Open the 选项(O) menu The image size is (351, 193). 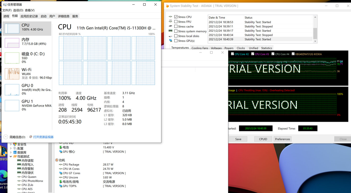[18, 10]
